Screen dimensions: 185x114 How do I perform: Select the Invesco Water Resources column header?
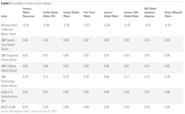[x=29, y=12]
